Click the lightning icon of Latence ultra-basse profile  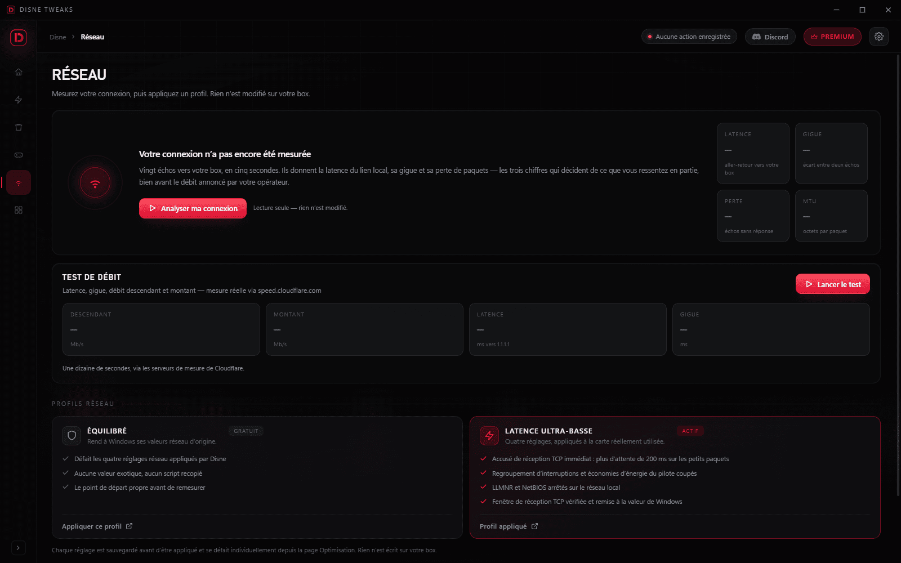[x=489, y=436]
